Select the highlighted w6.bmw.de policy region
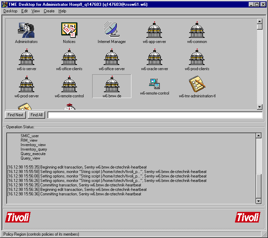268x238 pixels. point(112,86)
